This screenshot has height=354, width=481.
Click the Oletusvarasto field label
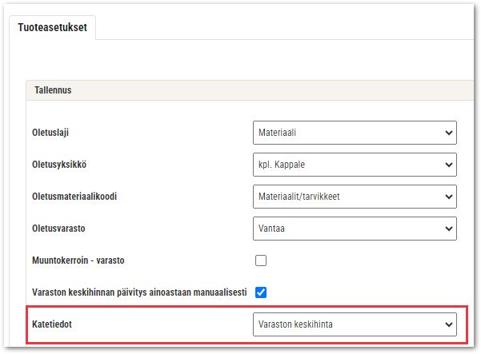click(58, 229)
